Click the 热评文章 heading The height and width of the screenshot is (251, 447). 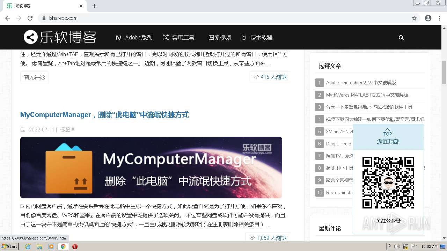[330, 66]
